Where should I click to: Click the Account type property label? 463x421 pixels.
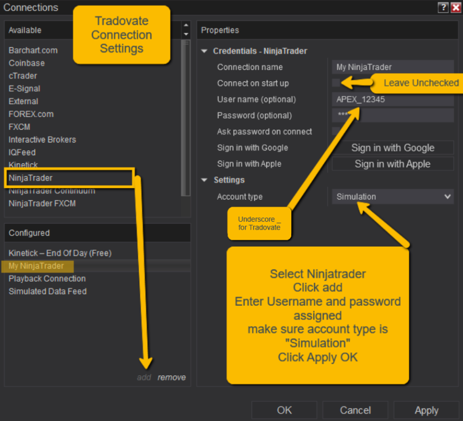coord(240,197)
